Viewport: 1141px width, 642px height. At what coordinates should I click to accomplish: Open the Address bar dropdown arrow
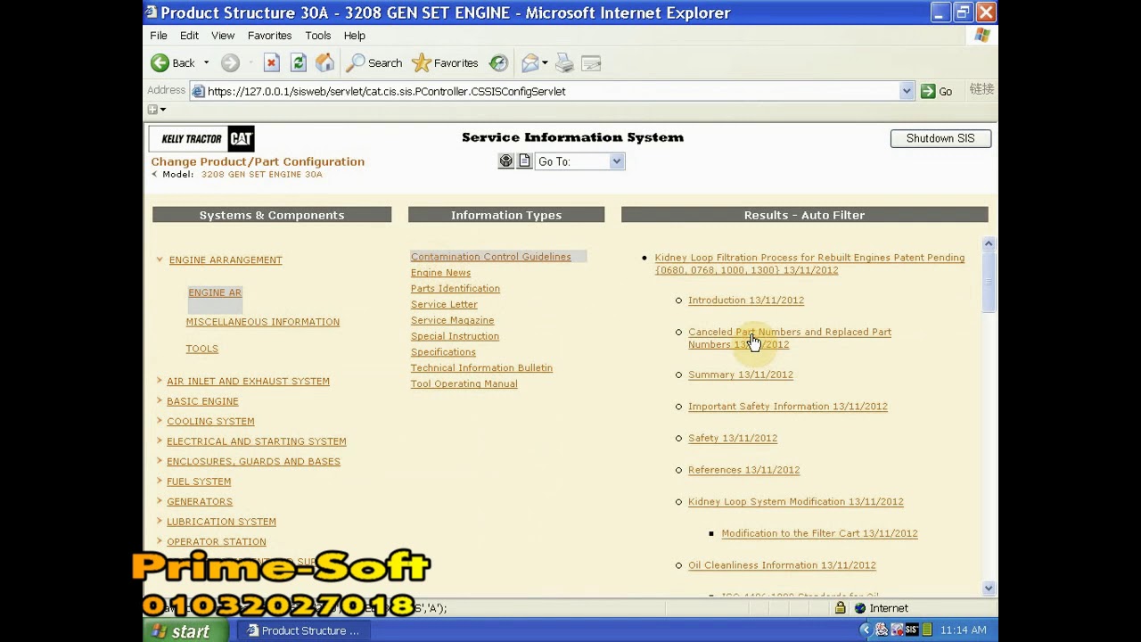coord(907,91)
